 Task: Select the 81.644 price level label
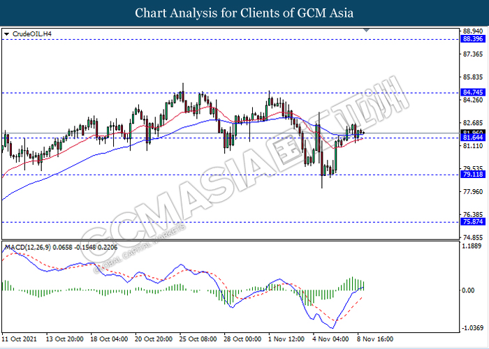point(473,138)
